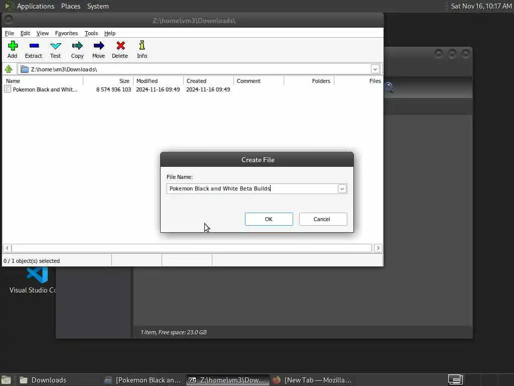Click the Move toolbar icon
The width and height of the screenshot is (514, 386).
tap(99, 50)
